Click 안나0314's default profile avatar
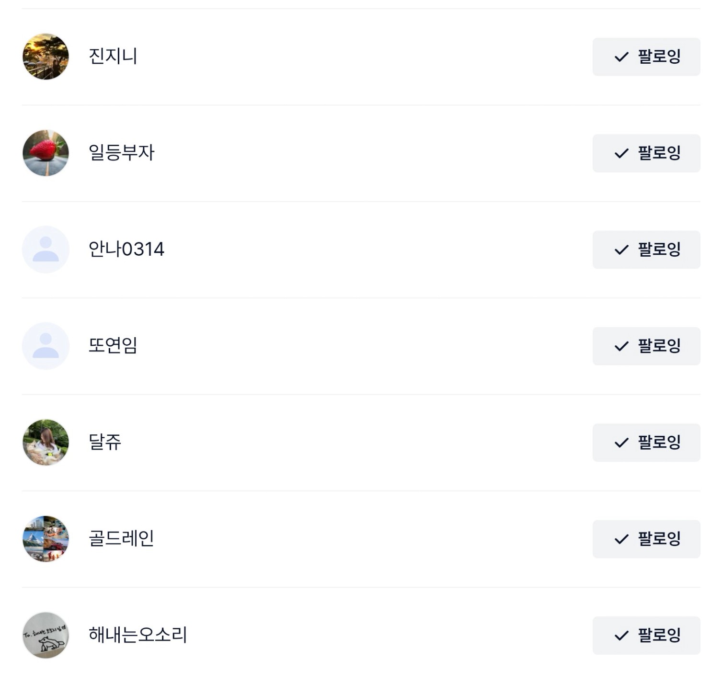Screen dimensions: 721x682 coord(46,250)
